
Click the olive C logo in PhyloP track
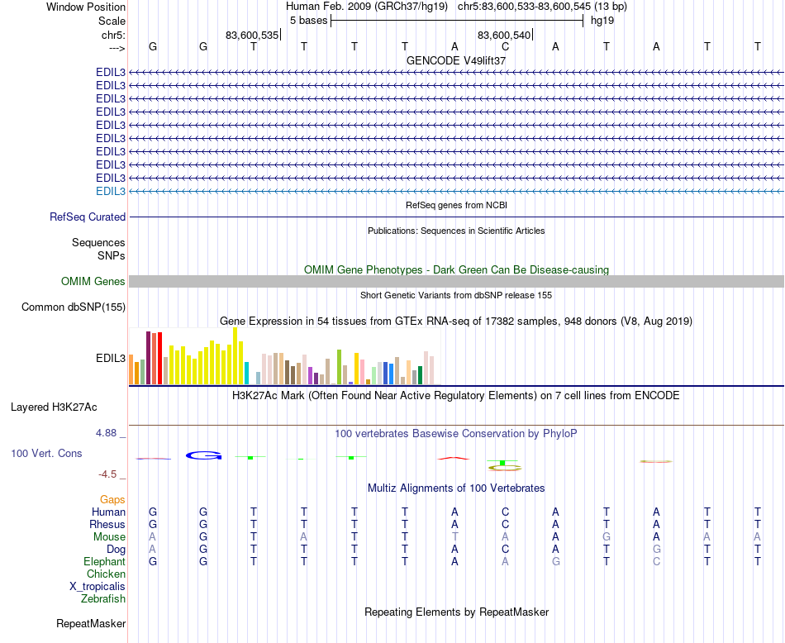505,468
